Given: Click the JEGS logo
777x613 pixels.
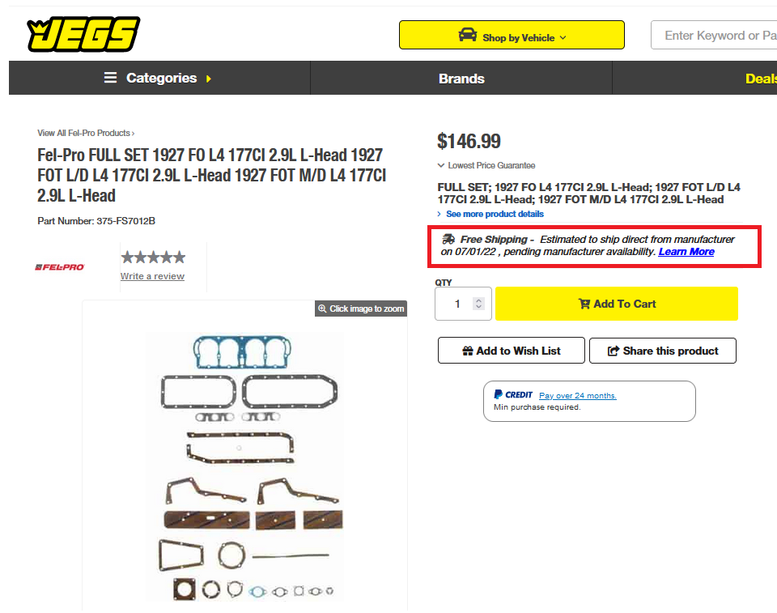Looking at the screenshot, I should pos(83,35).
